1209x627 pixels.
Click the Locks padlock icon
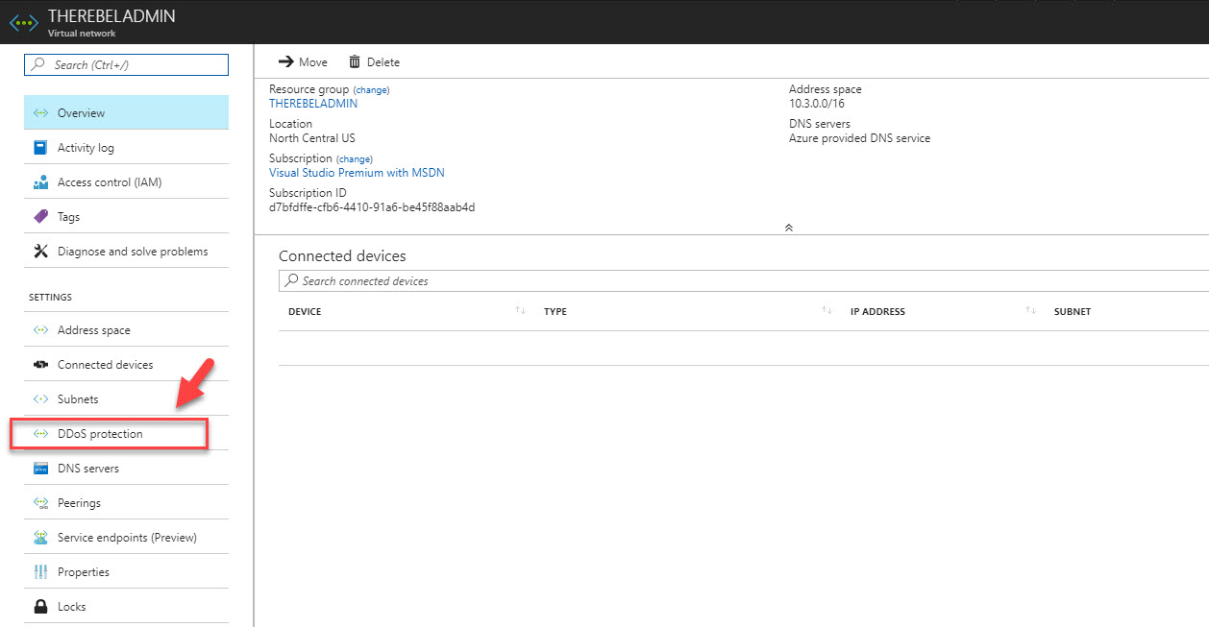(x=40, y=607)
